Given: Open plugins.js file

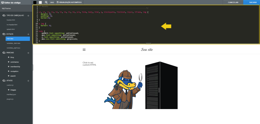Looking at the screenshot, I should (x=10, y=99).
